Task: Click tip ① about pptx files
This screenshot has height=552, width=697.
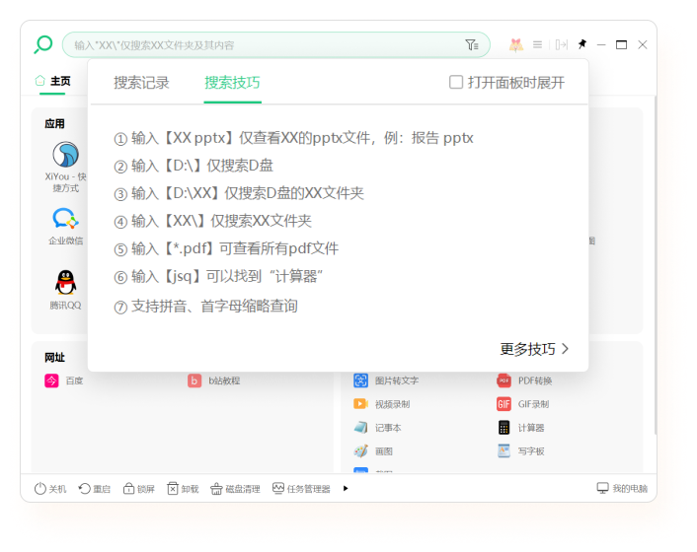Action: 293,138
